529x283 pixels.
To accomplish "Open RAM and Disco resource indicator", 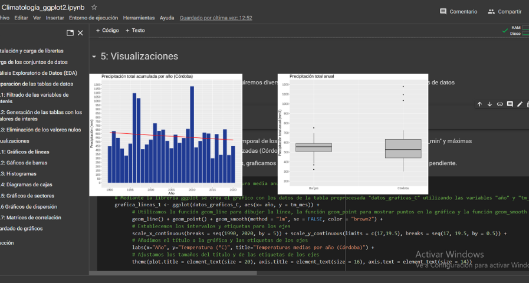I will 520,31.
